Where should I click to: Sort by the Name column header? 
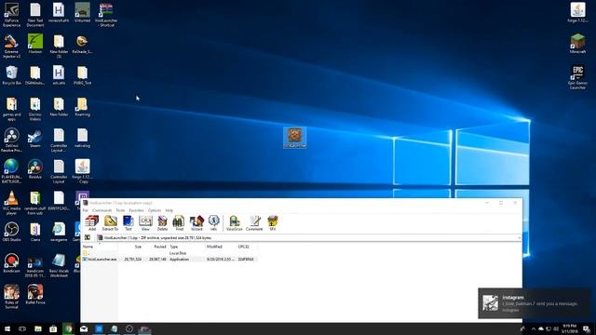(x=100, y=247)
